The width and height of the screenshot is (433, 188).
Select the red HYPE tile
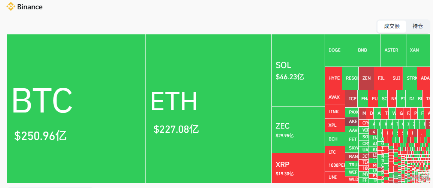[x=334, y=78]
